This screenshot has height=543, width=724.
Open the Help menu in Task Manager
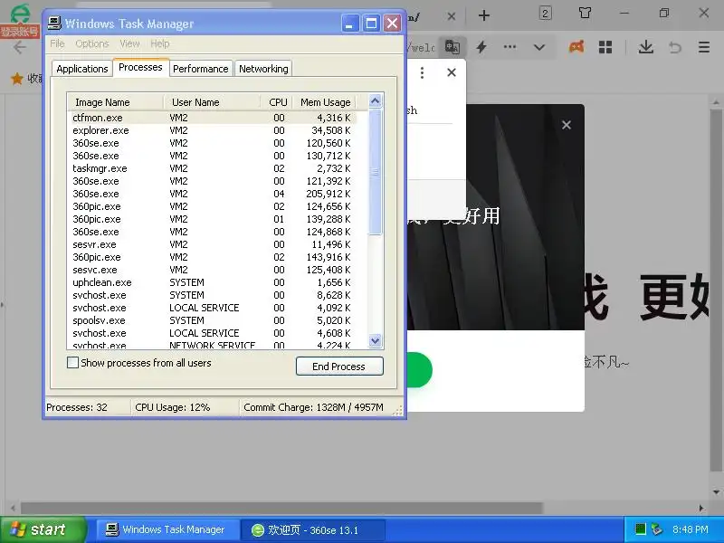coord(160,43)
